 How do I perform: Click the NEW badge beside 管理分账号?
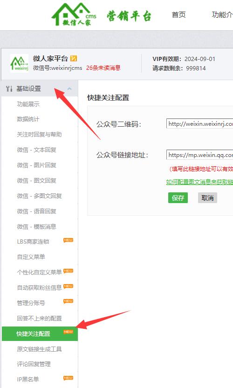click(68, 301)
